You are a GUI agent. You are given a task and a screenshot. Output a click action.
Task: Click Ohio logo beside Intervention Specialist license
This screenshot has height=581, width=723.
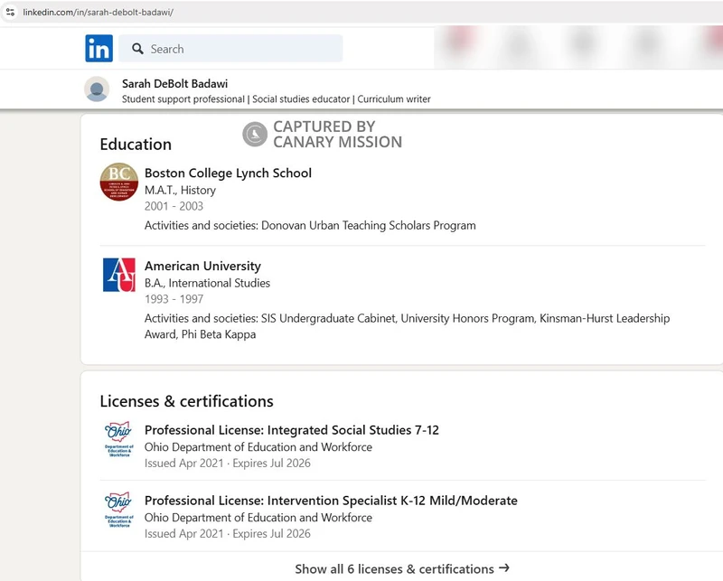pos(119,509)
